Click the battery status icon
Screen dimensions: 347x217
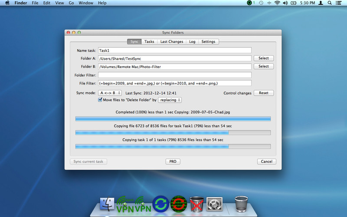tap(294, 3)
